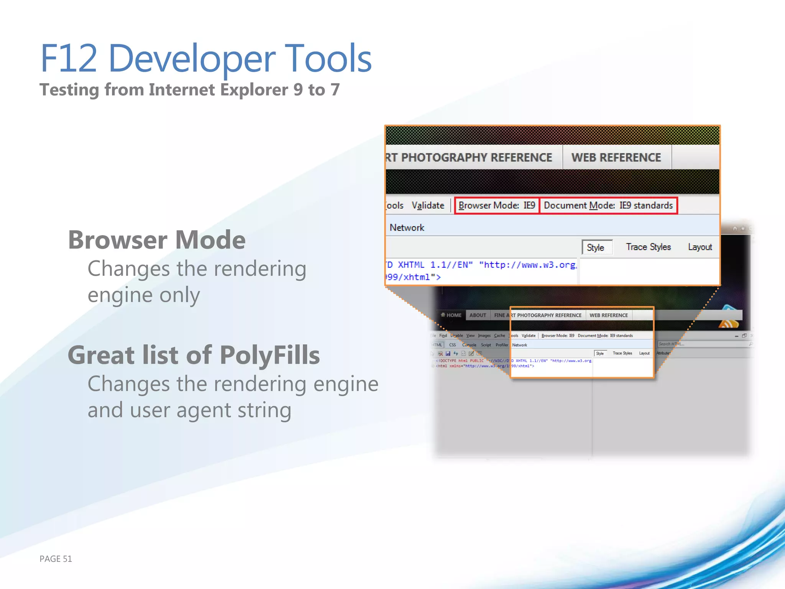Viewport: 785px width, 589px height.
Task: Open Browser Mode: IE9 menu in enlarged callout
Action: (497, 206)
